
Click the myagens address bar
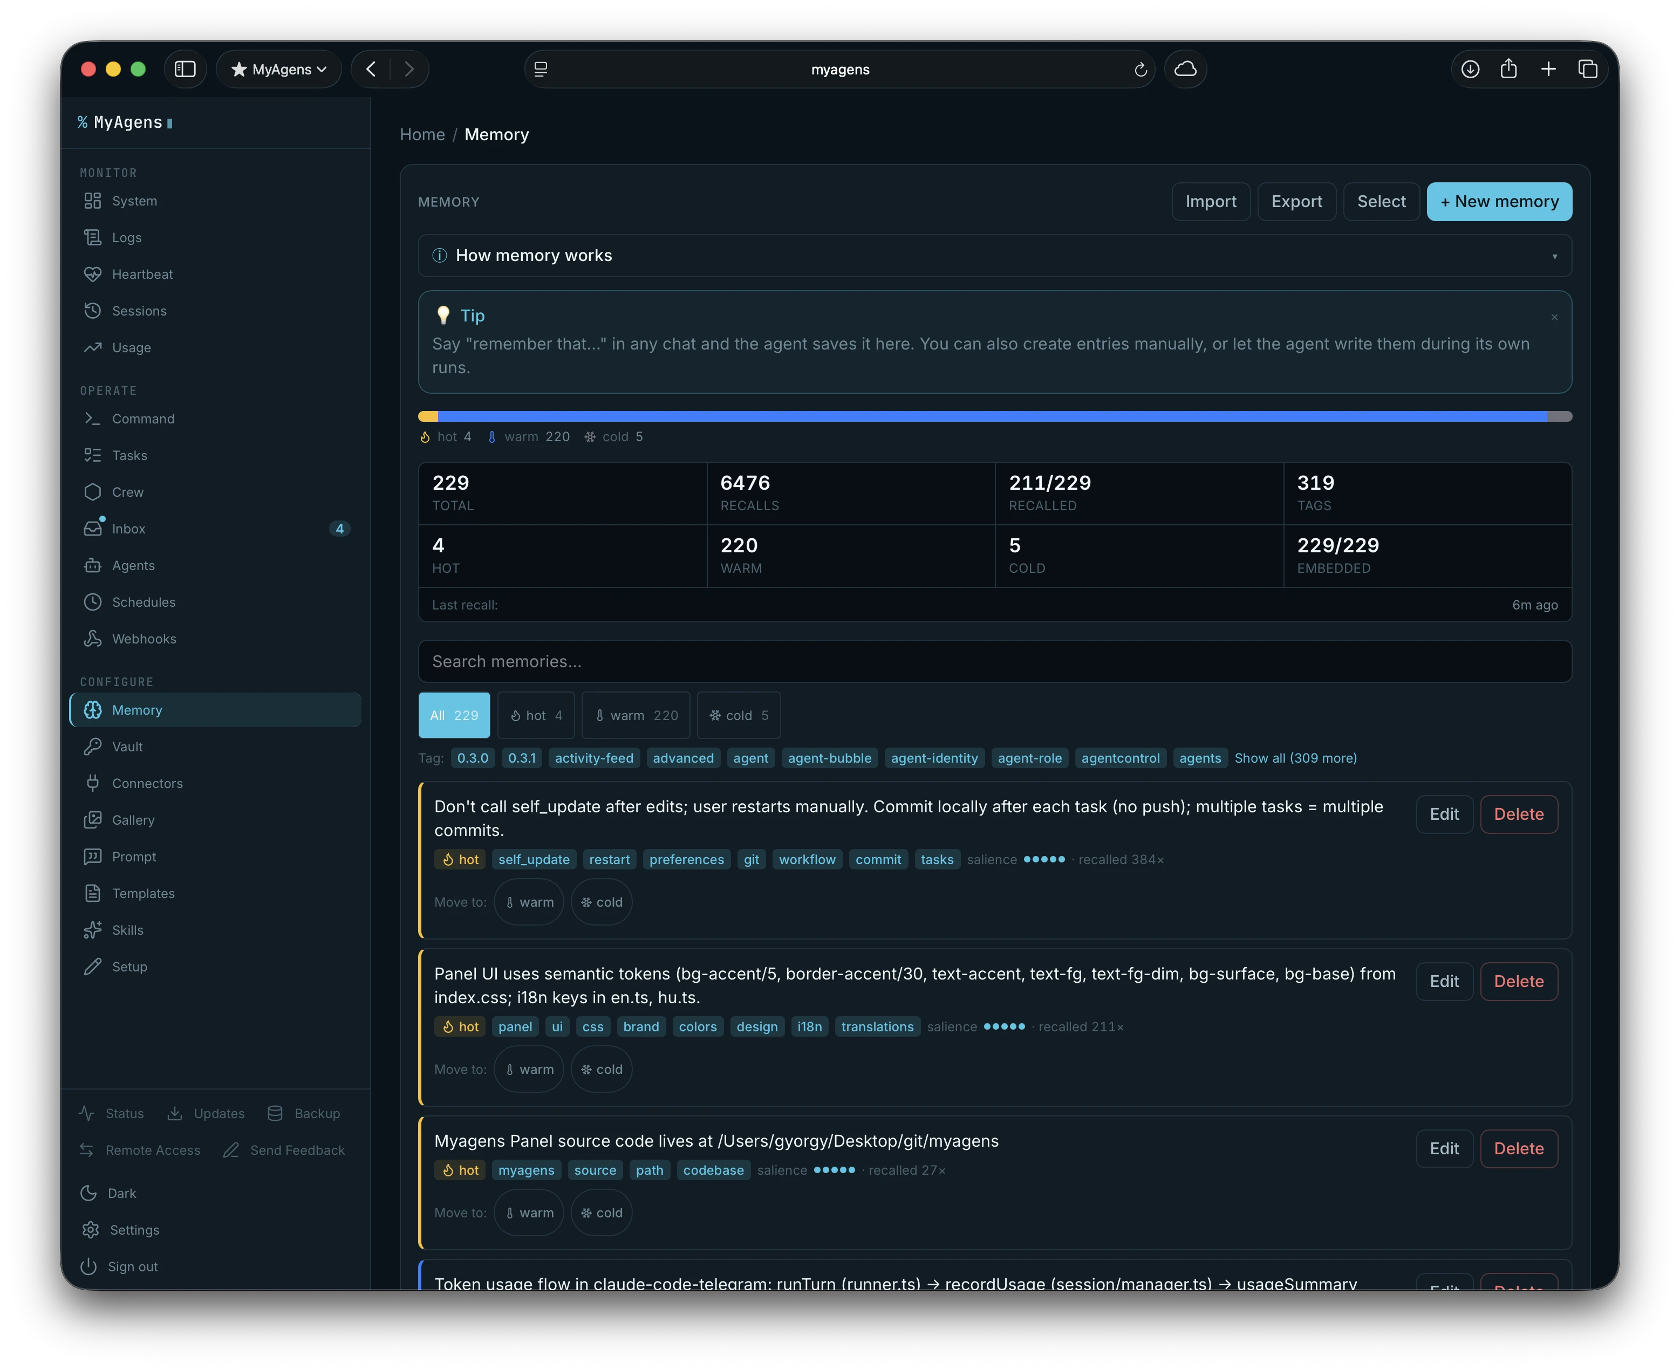tap(840, 70)
